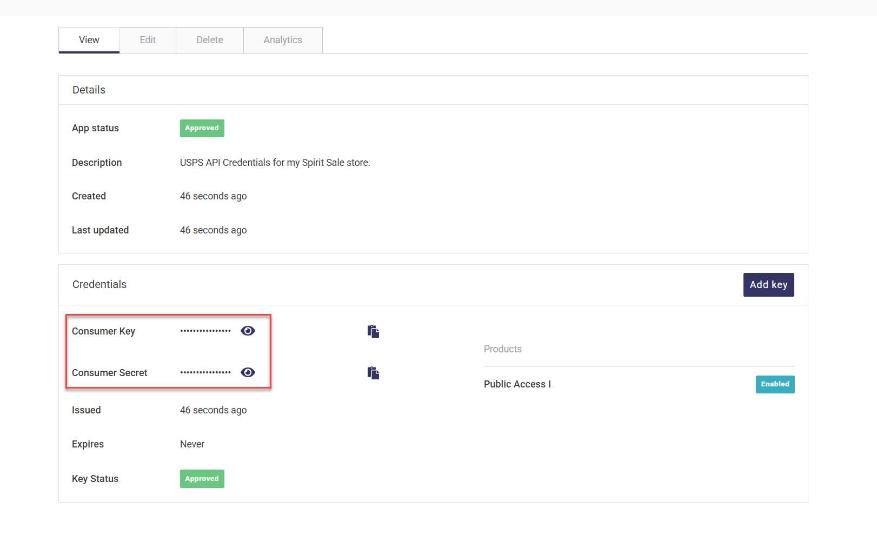Click the masked Consumer Secret dots
The height and width of the screenshot is (535, 877).
click(205, 372)
